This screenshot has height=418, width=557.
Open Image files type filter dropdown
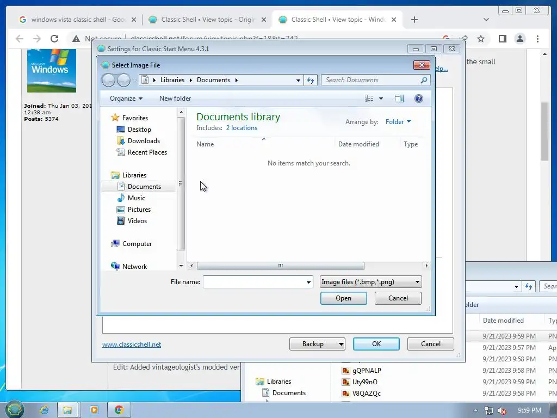[x=370, y=282]
